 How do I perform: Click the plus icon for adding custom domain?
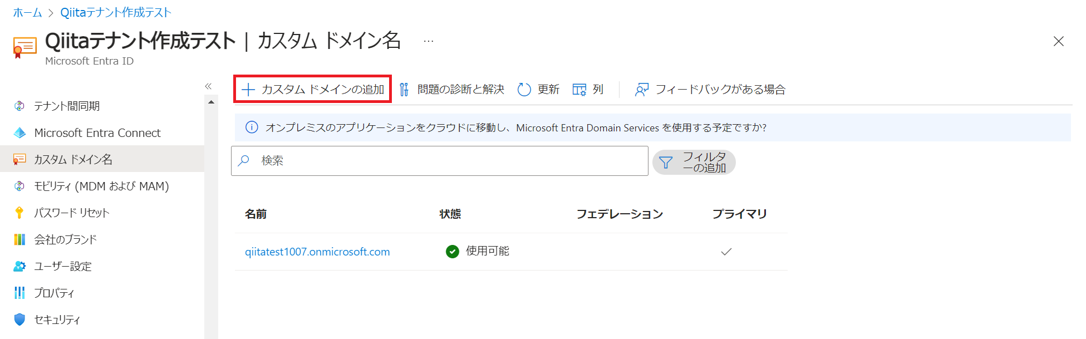[248, 90]
